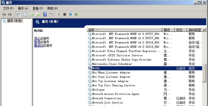Viewport: 208px width, 106px height.
Task: Maximize the Services window
Action: [x=200, y=2]
